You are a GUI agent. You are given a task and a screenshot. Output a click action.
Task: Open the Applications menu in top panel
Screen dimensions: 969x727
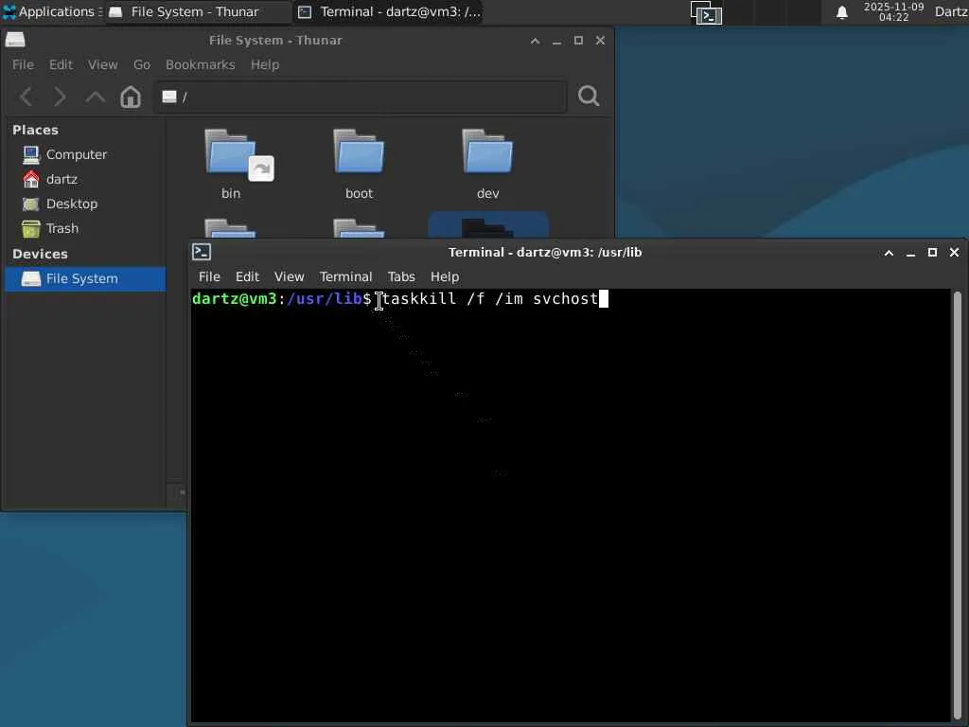pos(52,11)
